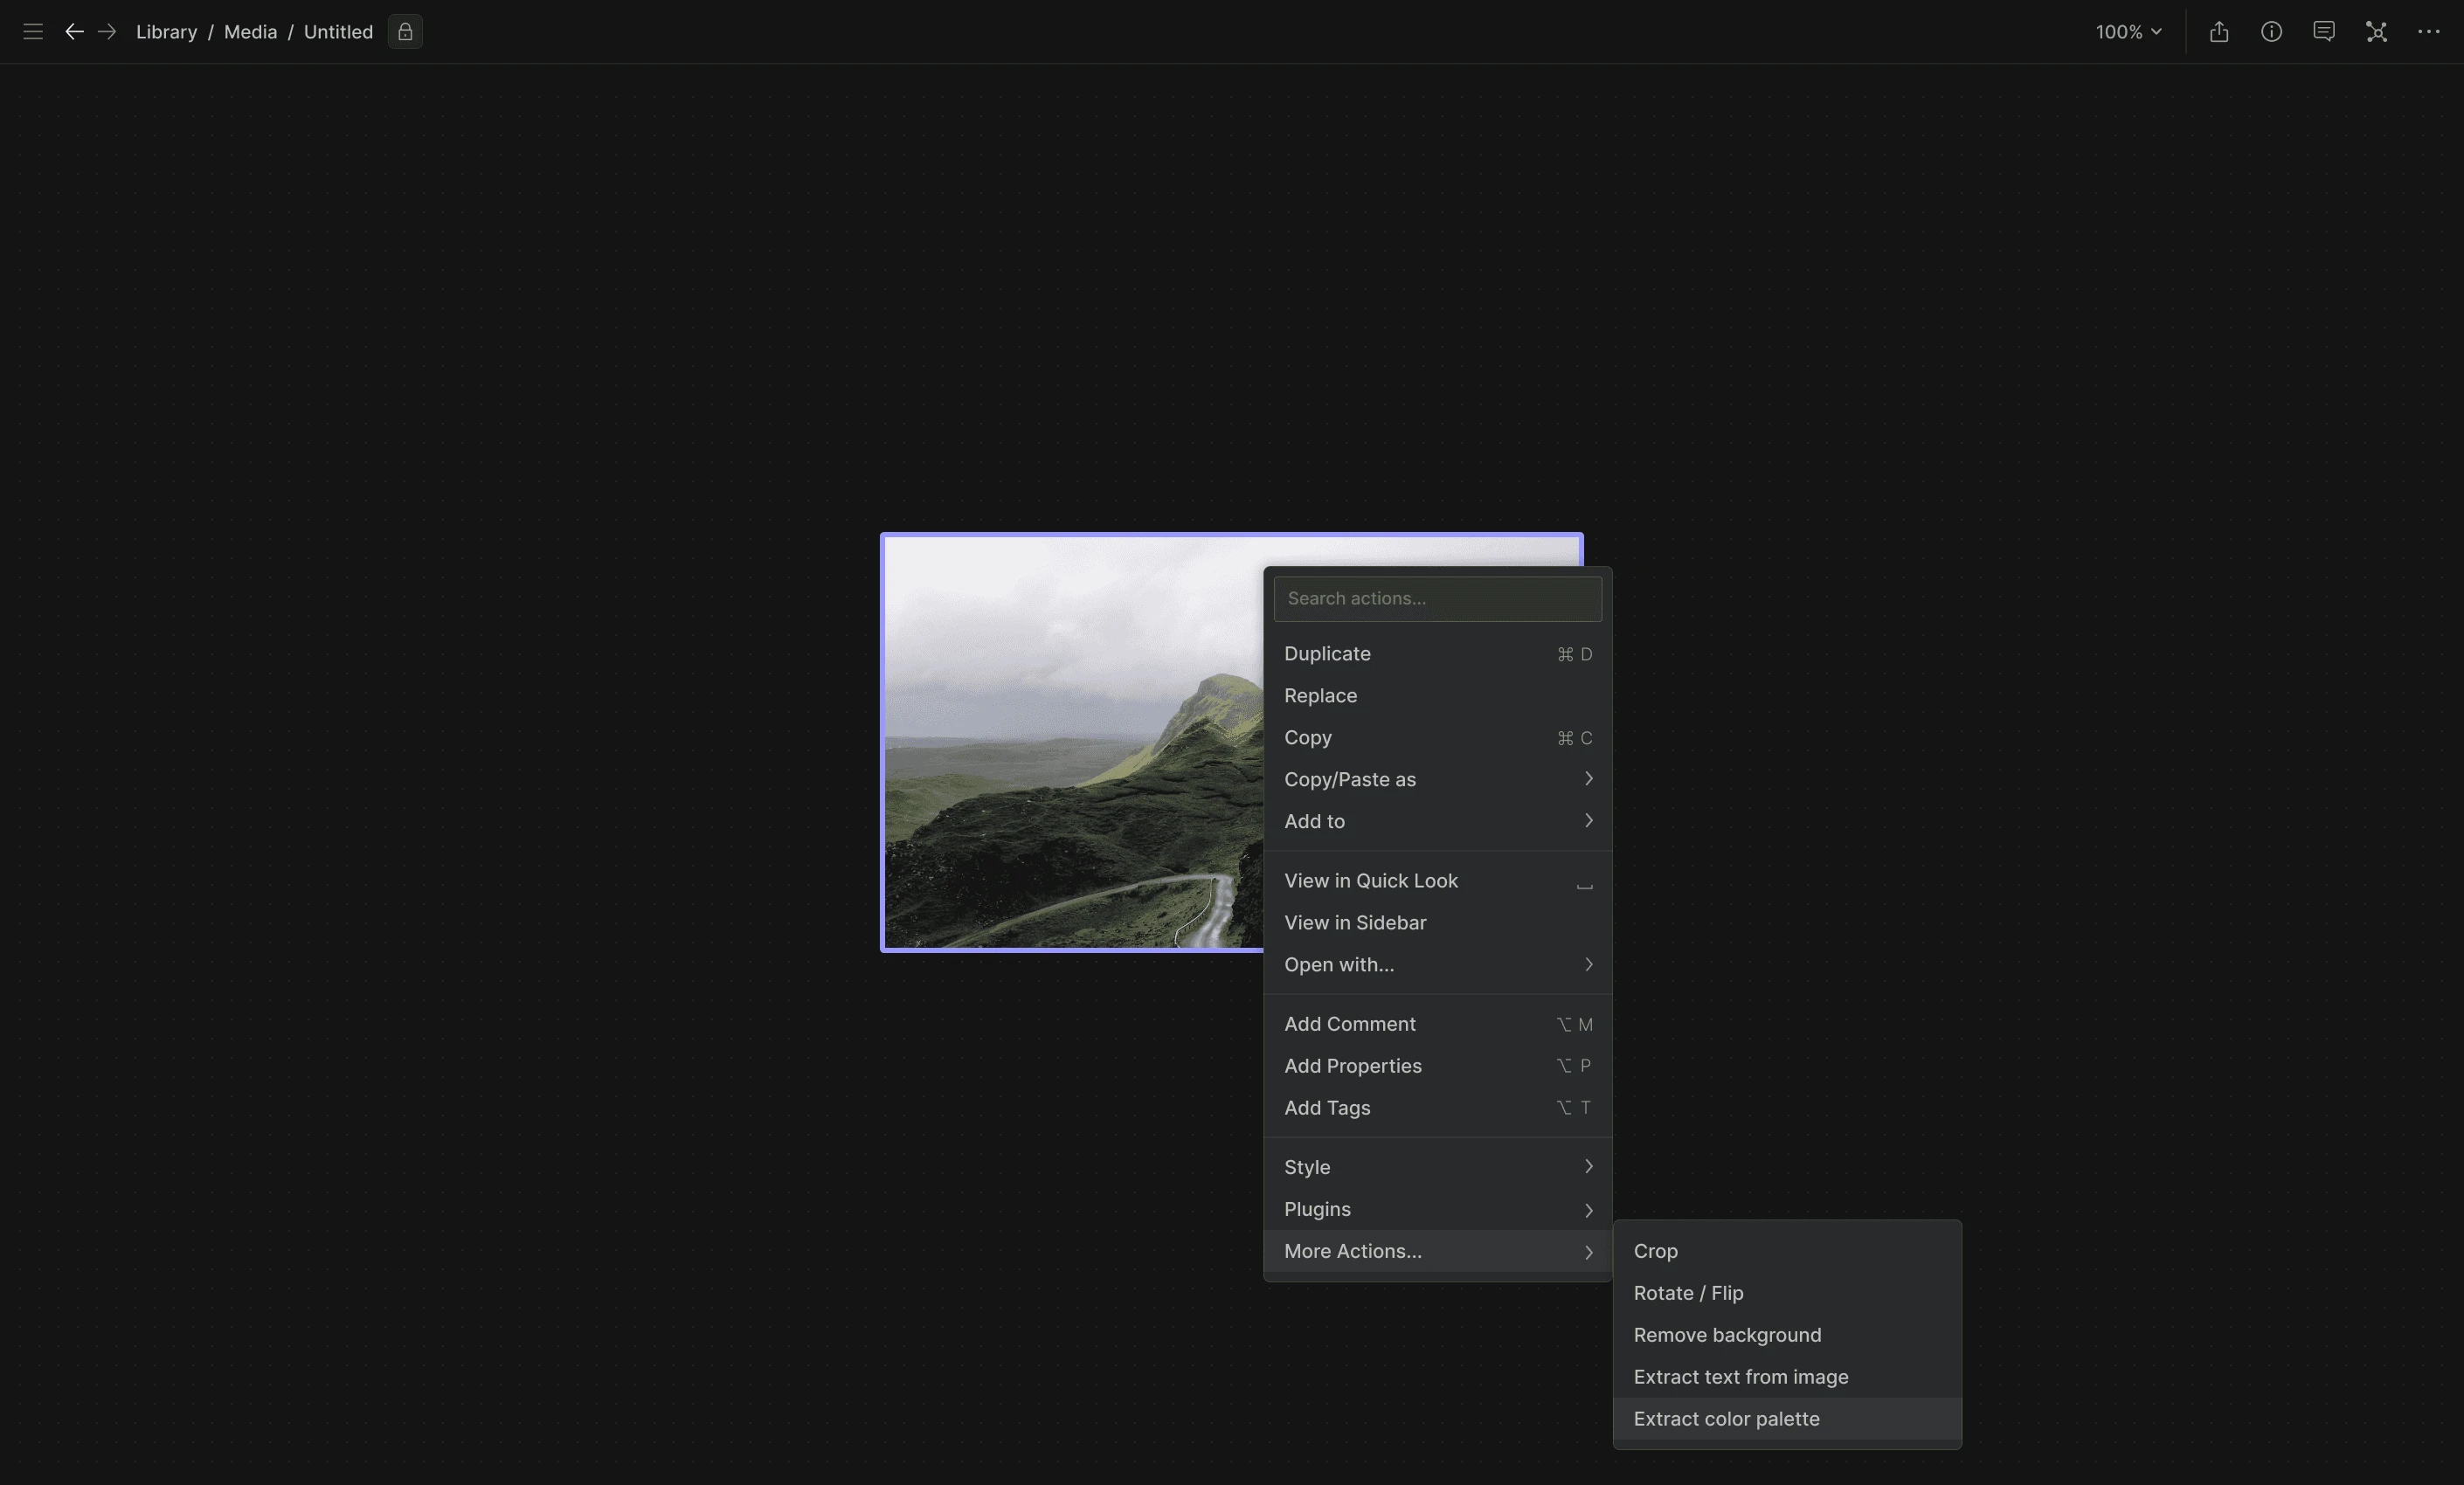Choose Add Properties
The width and height of the screenshot is (2464, 1485).
click(x=1437, y=1066)
